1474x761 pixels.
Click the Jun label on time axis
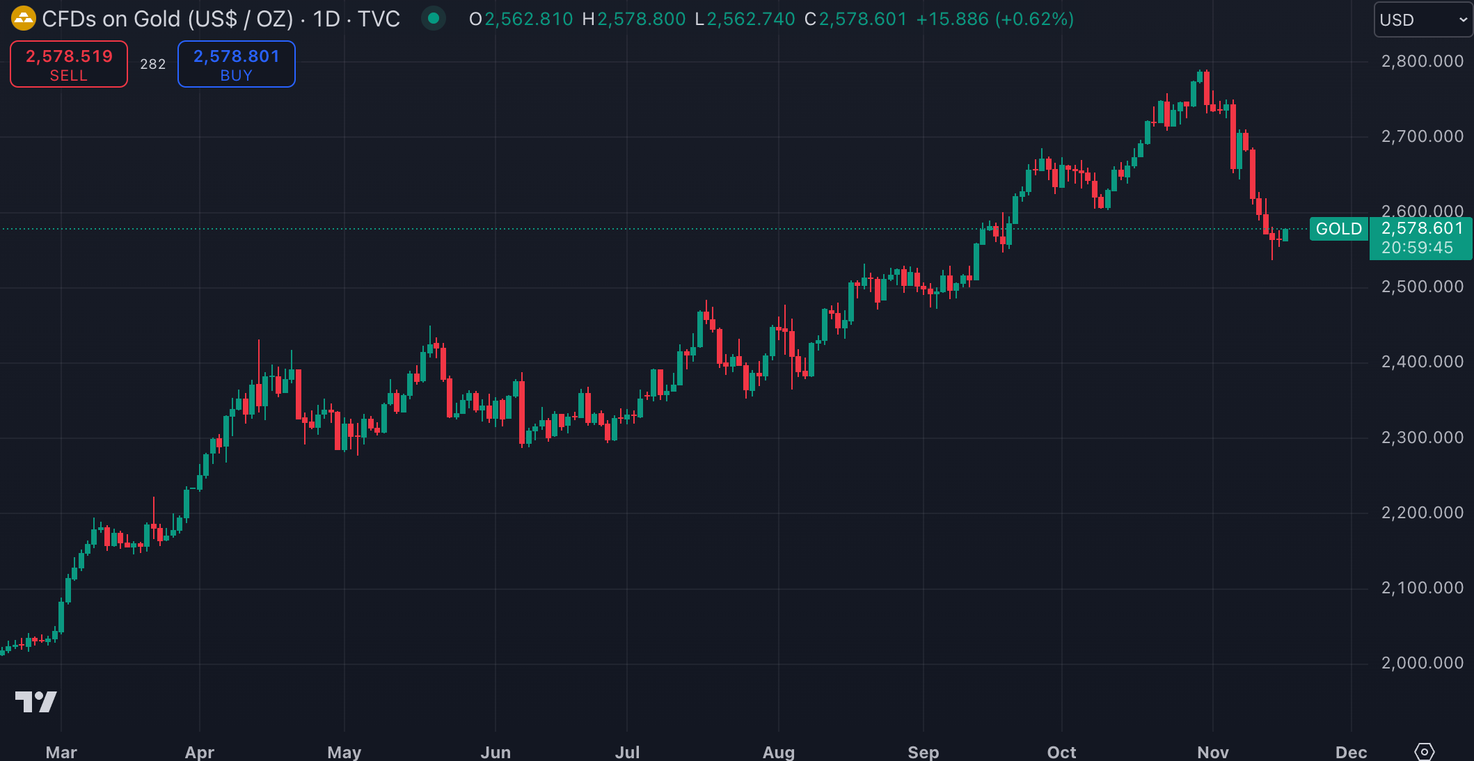coord(496,752)
